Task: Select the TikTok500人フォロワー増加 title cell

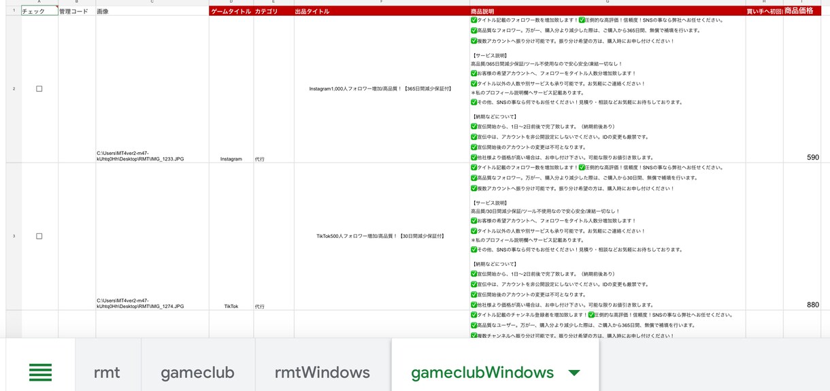Action: (x=382, y=236)
